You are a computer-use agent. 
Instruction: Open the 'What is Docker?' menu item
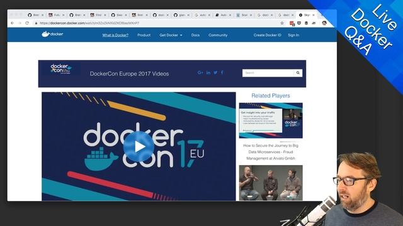point(115,35)
